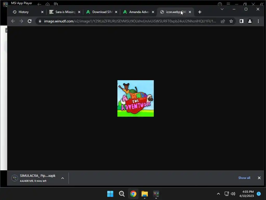Viewport: 266px width, 200px height.
Task: Go to MSI App Player home
Action: pos(48,4)
